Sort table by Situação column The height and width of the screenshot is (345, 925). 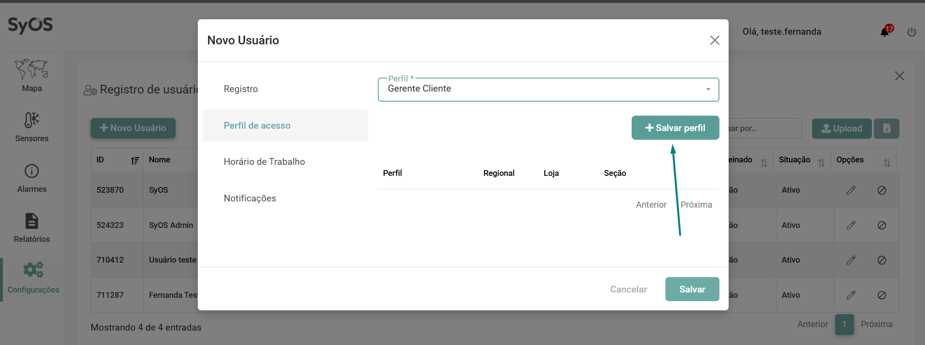pos(821,163)
